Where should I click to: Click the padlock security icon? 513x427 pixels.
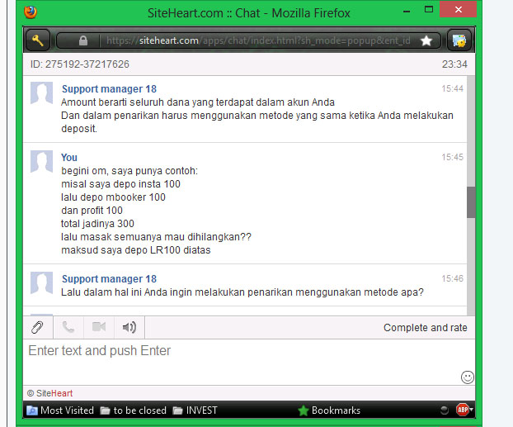(x=83, y=40)
